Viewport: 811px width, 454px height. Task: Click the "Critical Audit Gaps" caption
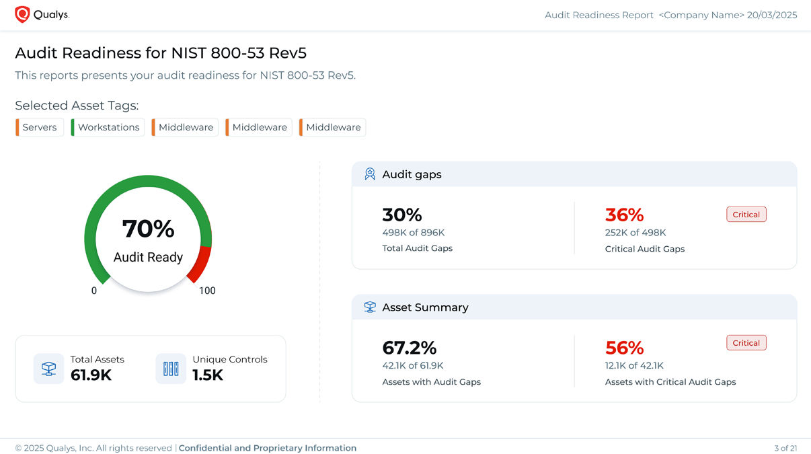(645, 249)
